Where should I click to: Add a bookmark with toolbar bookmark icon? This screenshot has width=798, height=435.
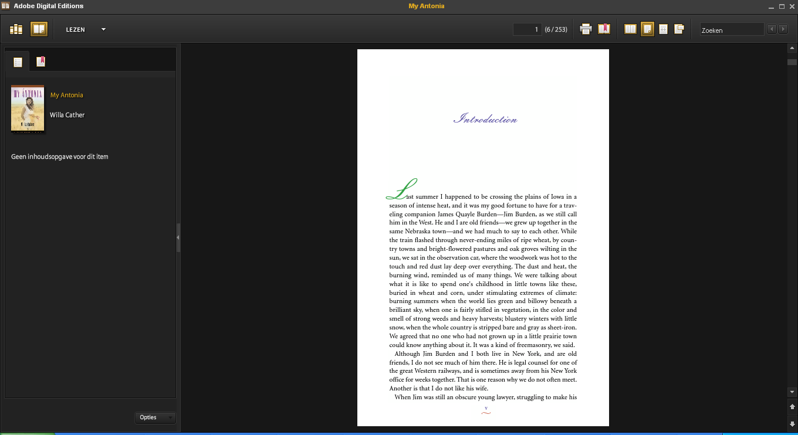[604, 29]
